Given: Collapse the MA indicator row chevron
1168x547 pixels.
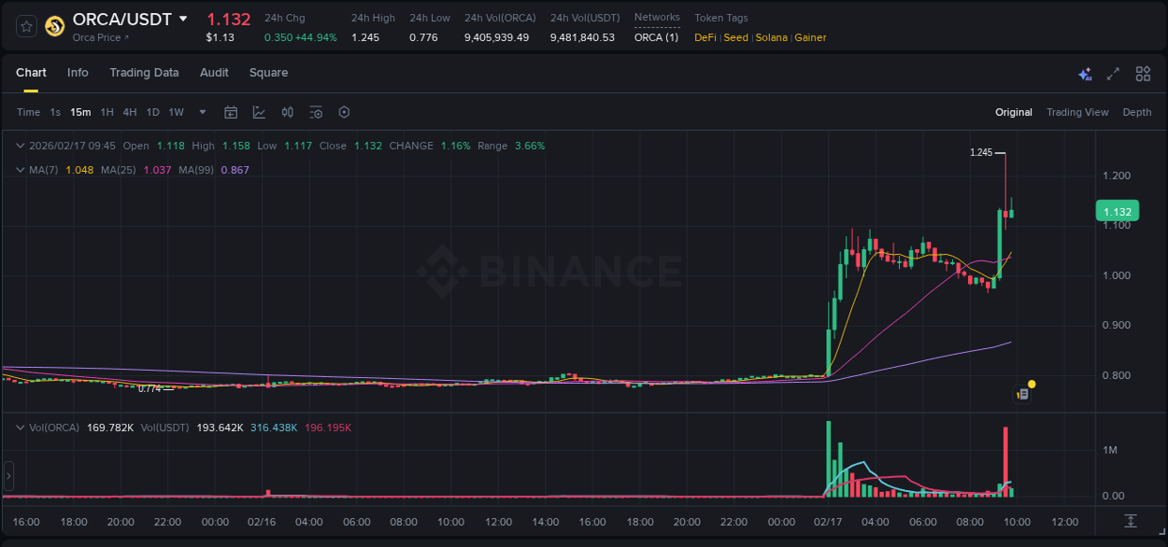Looking at the screenshot, I should click(x=19, y=170).
